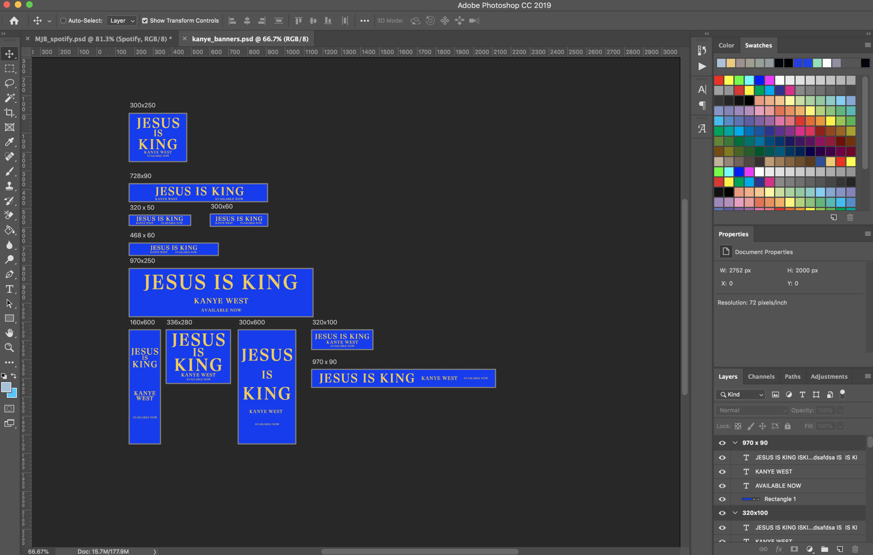Open the Paths tab
The image size is (873, 555).
click(x=793, y=377)
